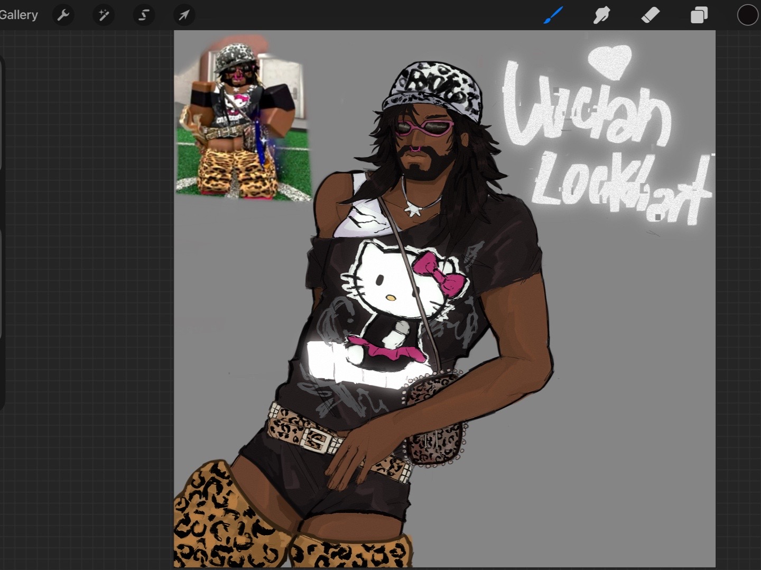
Task: Activate the Transform arrow tool
Action: pos(184,15)
